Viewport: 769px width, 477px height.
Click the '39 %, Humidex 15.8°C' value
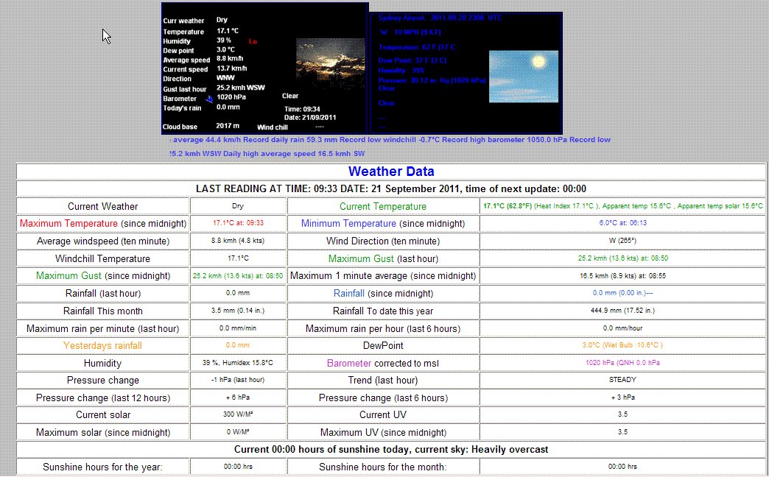point(238,363)
